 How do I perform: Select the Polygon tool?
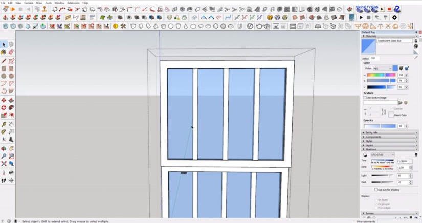11,76
